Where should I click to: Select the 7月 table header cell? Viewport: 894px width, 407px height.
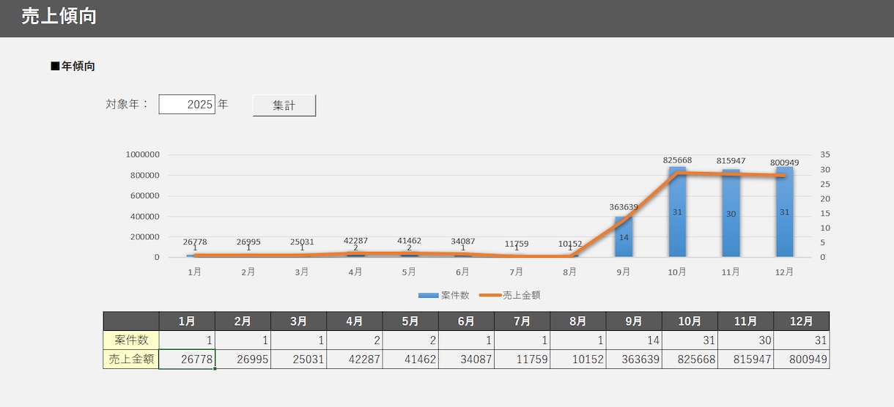coord(522,321)
